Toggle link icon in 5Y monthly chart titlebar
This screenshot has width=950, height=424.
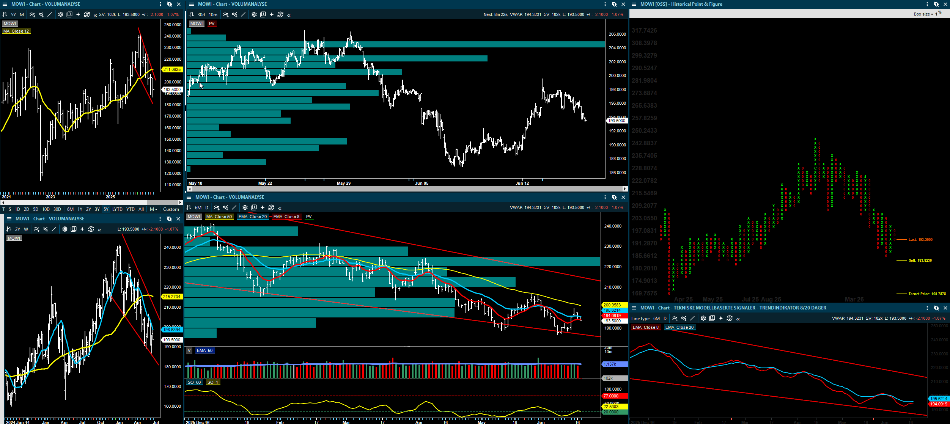(170, 4)
